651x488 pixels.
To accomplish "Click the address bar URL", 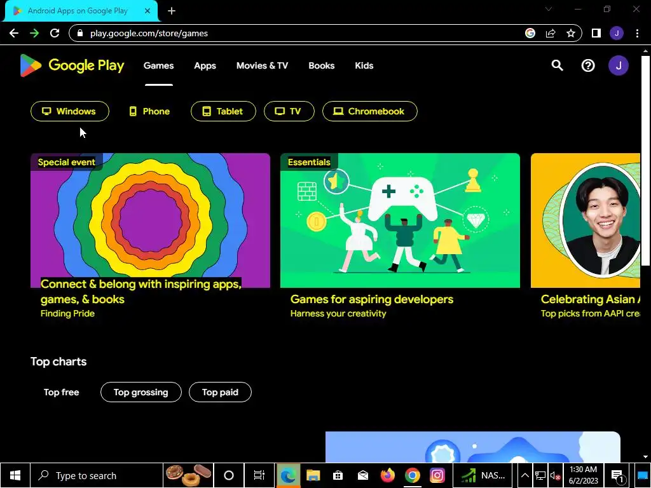I will coord(149,33).
